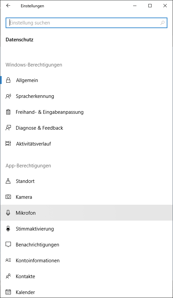Click the Aktivitätsverlauf timeline icon

tap(8, 144)
